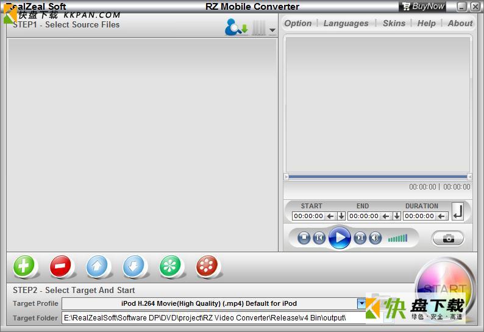Click the BuyNow button
484x332 pixels.
pyautogui.click(x=422, y=6)
